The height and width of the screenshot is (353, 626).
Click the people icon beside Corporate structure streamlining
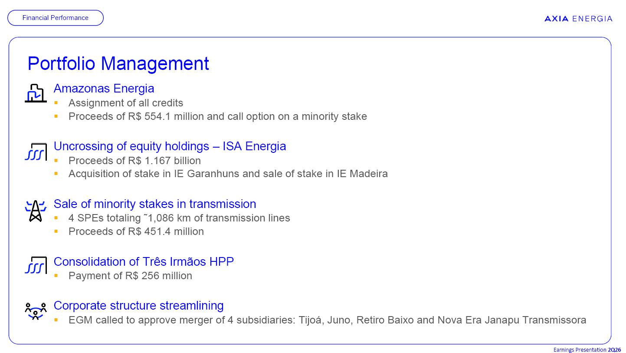tap(36, 311)
